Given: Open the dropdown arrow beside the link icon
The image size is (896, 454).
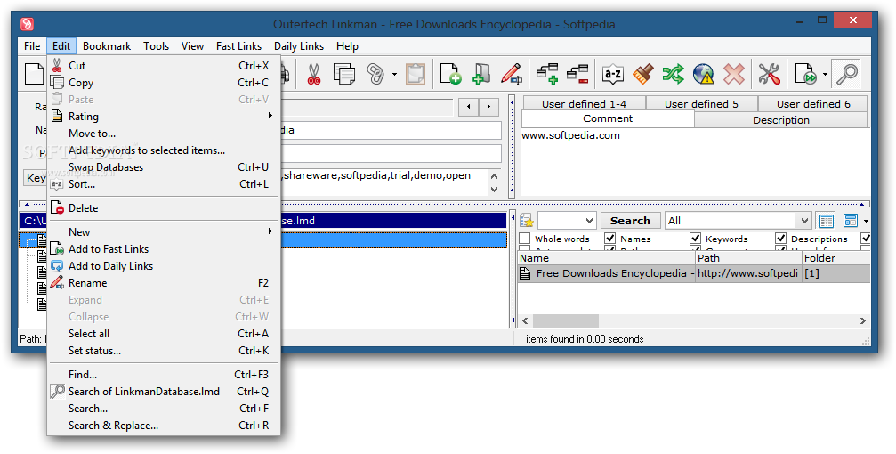Looking at the screenshot, I should (394, 75).
